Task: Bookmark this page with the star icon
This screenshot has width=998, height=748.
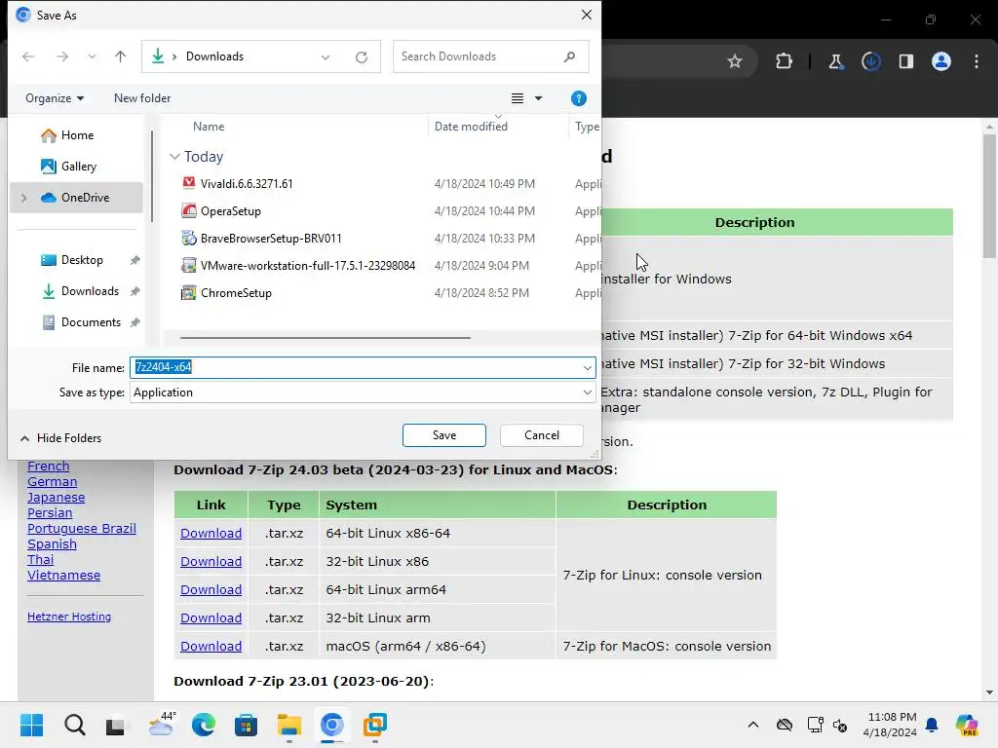Action: (x=735, y=61)
